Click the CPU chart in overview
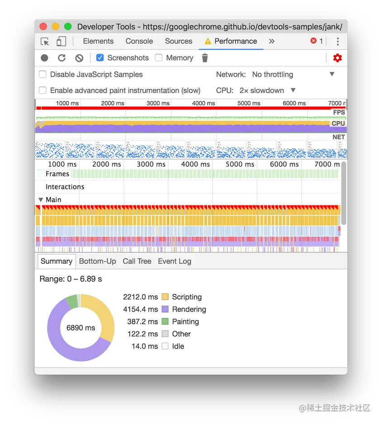Screen dimensions: 382x424 [191, 127]
